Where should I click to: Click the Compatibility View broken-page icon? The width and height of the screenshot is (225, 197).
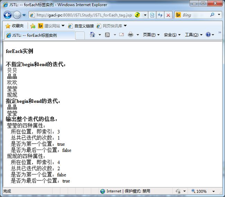coord(152,15)
